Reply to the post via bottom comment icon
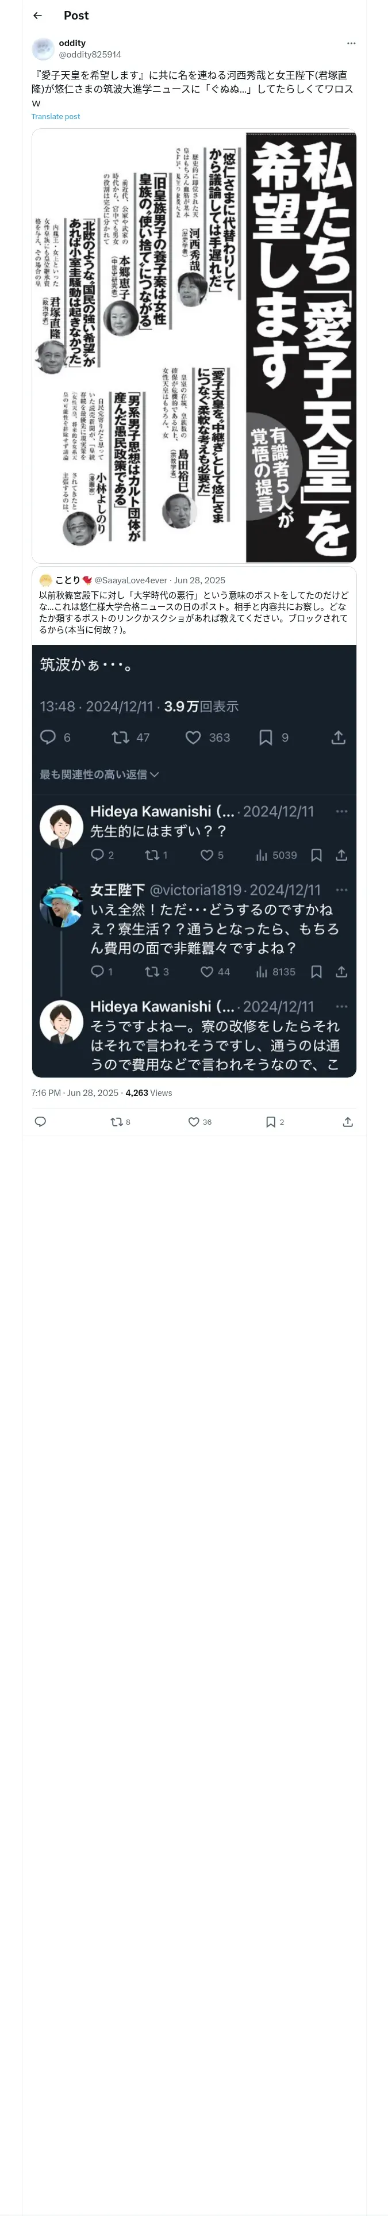This screenshot has height=2216, width=388. coord(40,1121)
